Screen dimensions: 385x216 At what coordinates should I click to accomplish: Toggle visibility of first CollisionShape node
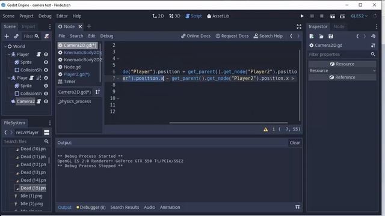click(x=46, y=70)
